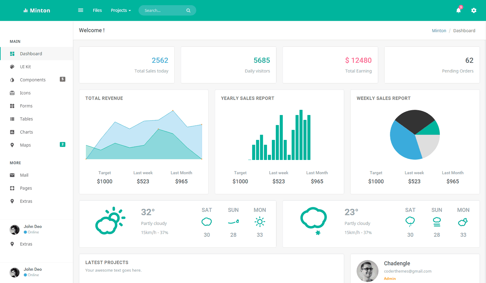This screenshot has width=486, height=283.
Task: Click the 2562 Total Sales today value
Action: pyautogui.click(x=160, y=60)
